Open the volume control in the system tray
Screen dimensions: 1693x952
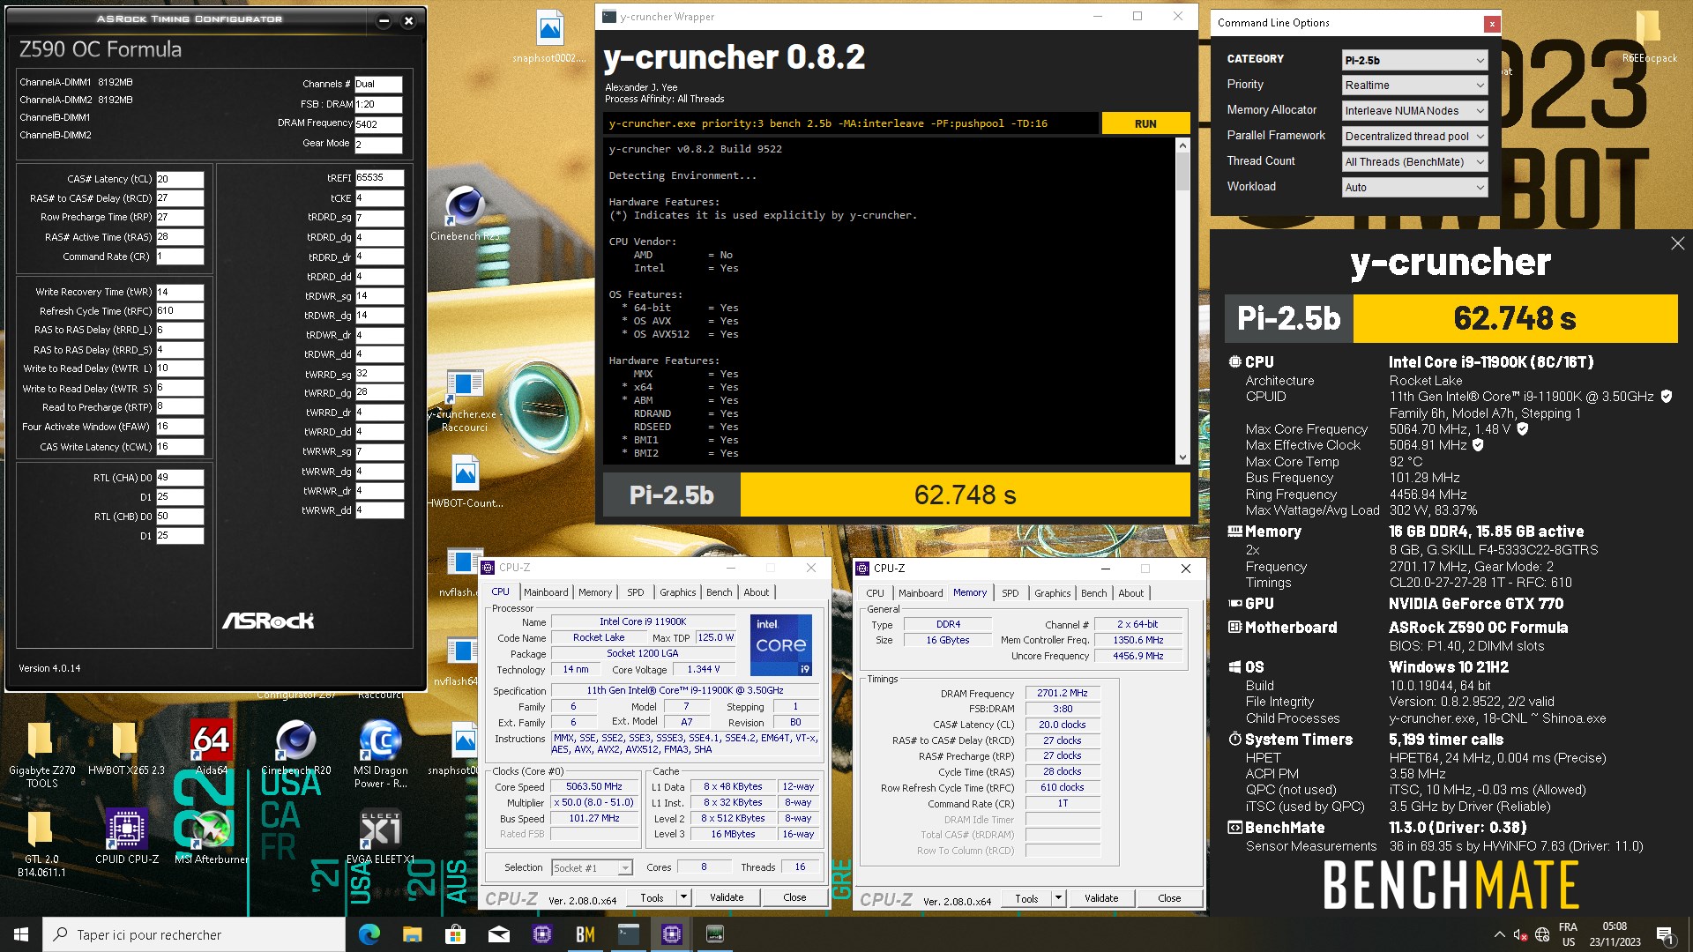click(x=1519, y=934)
